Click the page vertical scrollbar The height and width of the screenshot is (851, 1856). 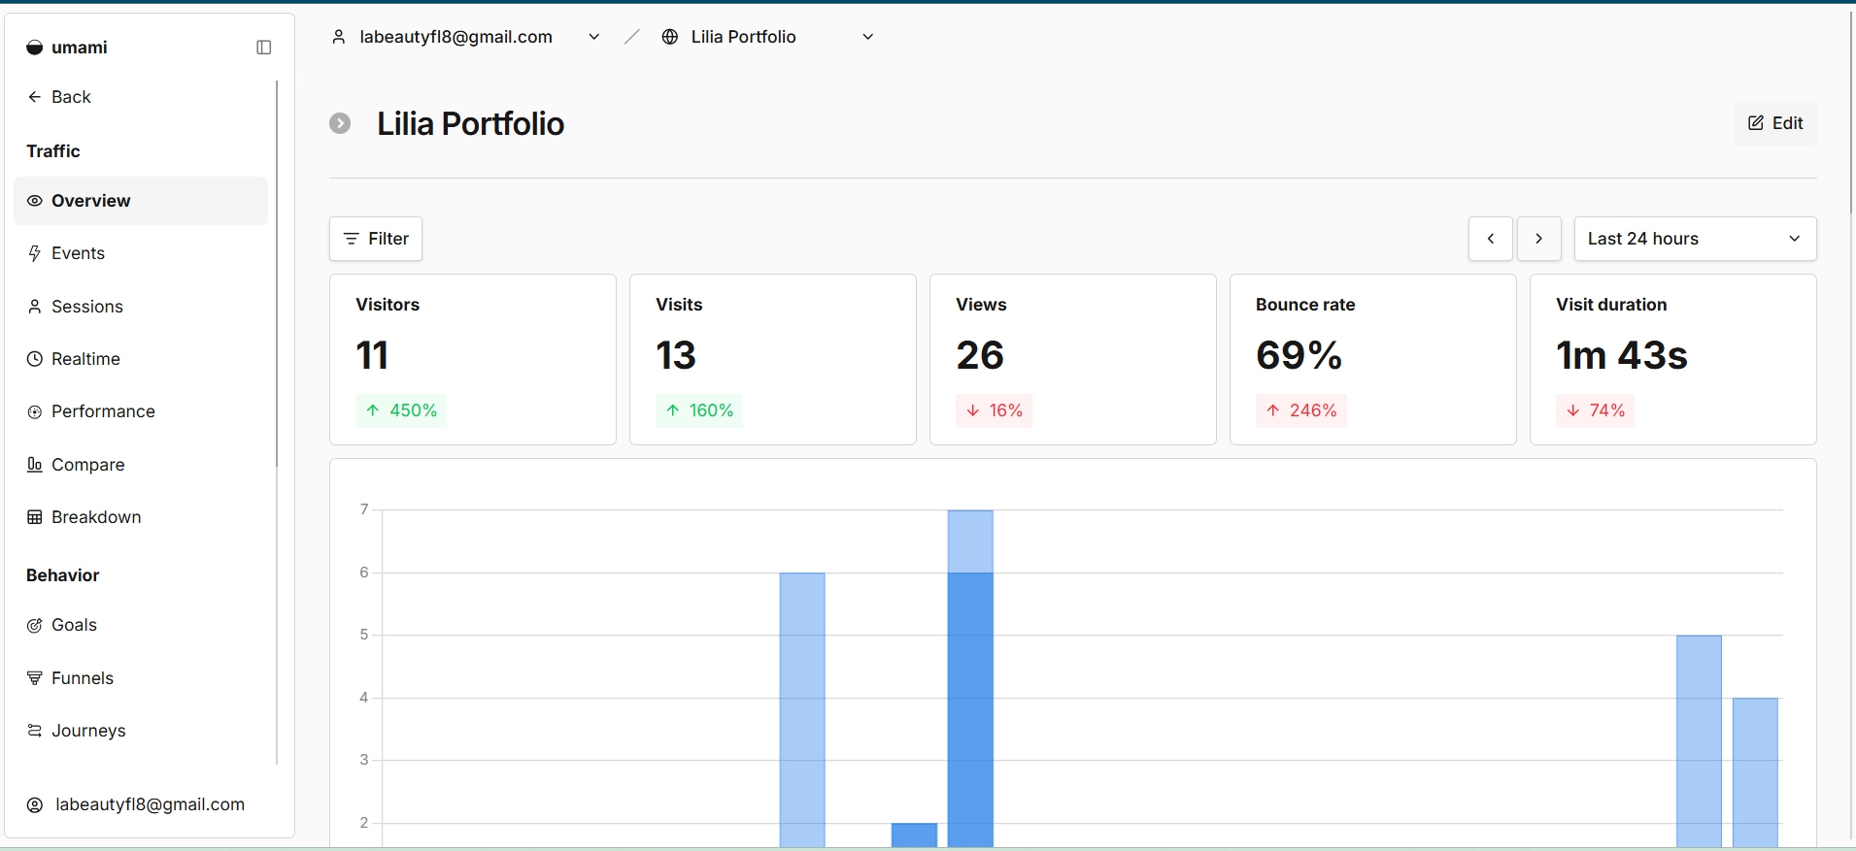pos(1851,112)
